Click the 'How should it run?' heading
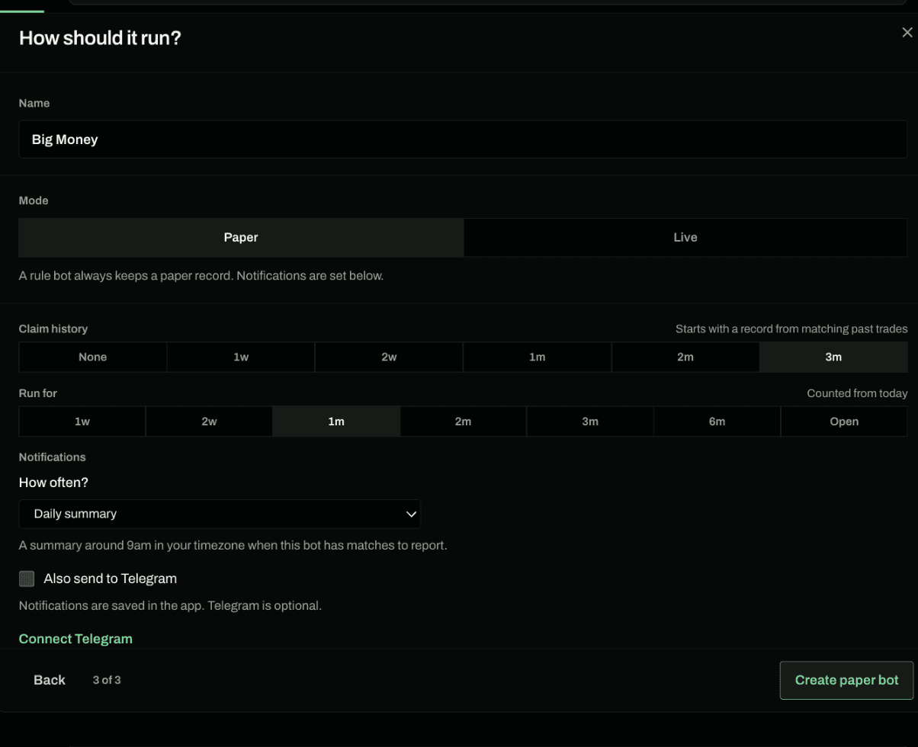 [x=100, y=37]
